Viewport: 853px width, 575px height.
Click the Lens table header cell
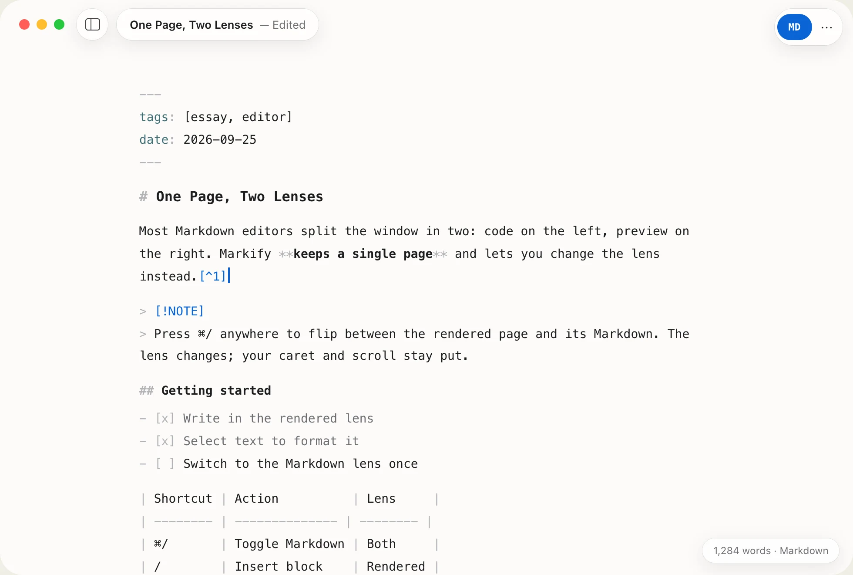(381, 499)
